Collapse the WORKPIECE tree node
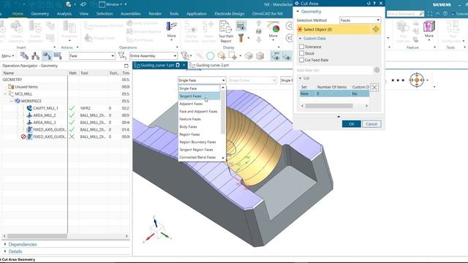 tap(11, 101)
